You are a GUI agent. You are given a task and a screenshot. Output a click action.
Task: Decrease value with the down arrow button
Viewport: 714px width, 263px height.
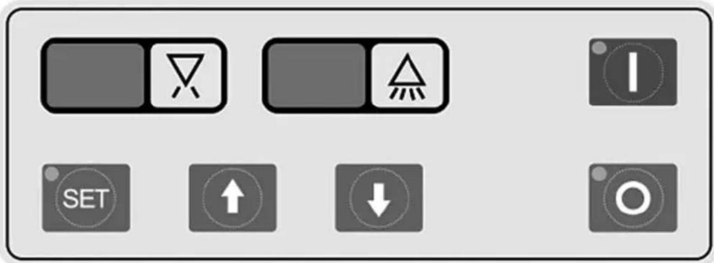379,198
